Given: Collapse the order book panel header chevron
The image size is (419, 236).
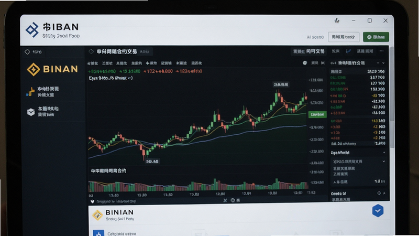Looking at the screenshot, I should coord(383,63).
